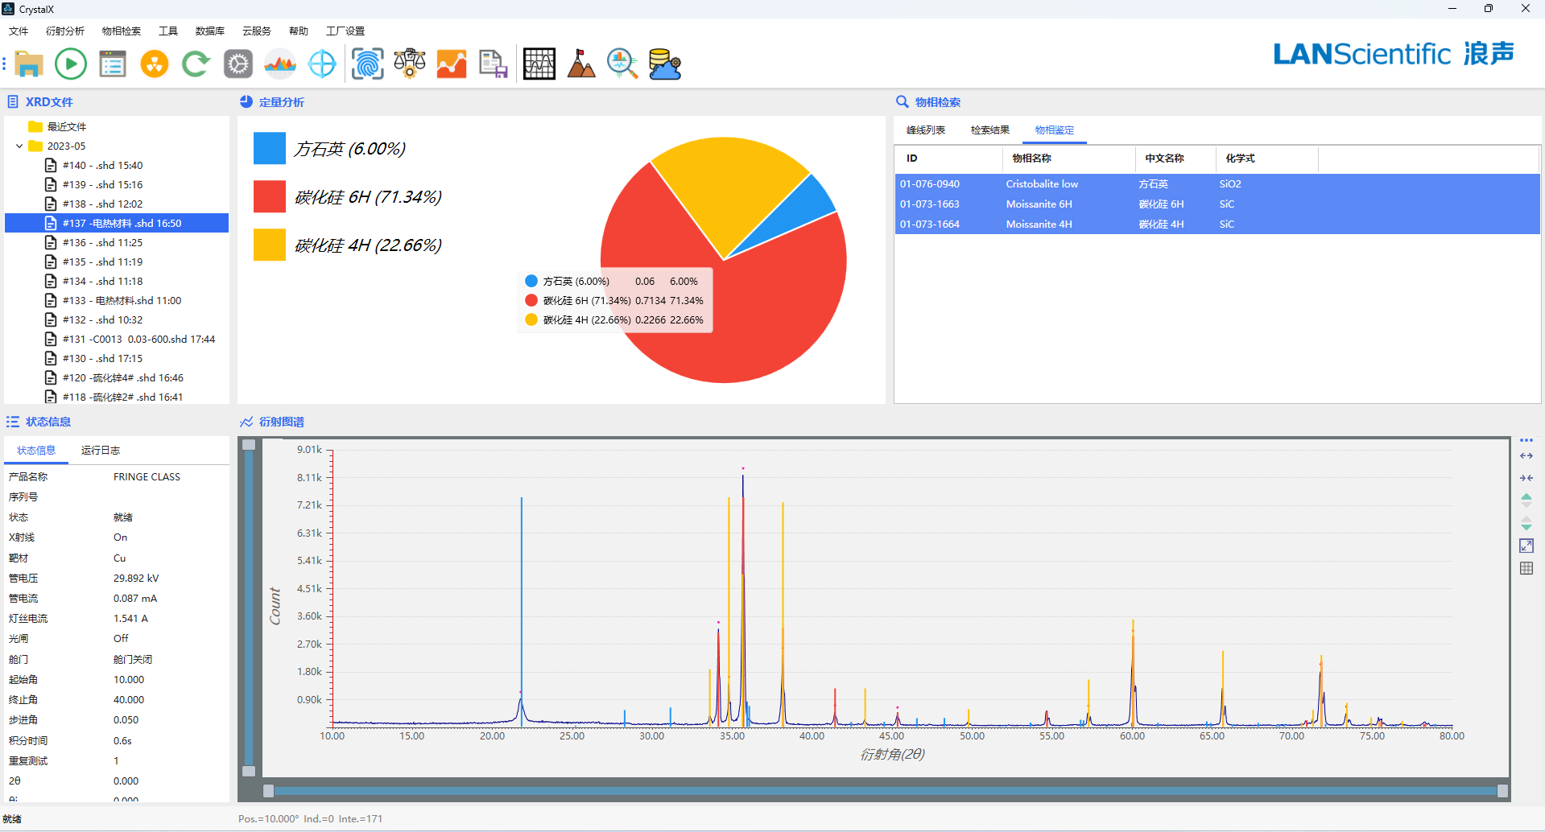The image size is (1545, 832).
Task: Select file #136 - .shd 11:25
Action: tap(102, 243)
